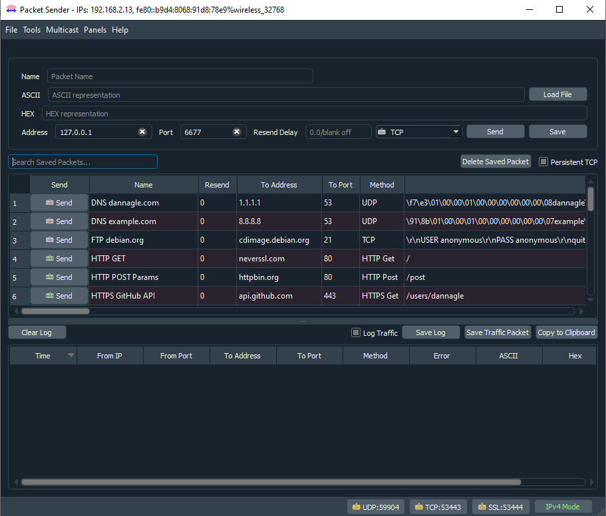The image size is (606, 516).
Task: Open the Multicast menu
Action: click(62, 30)
